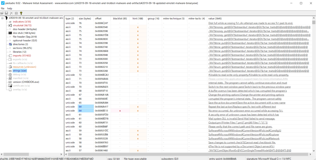The image size is (316, 160).
Task: Select the strings (size) tree node
Action: coord(20,71)
